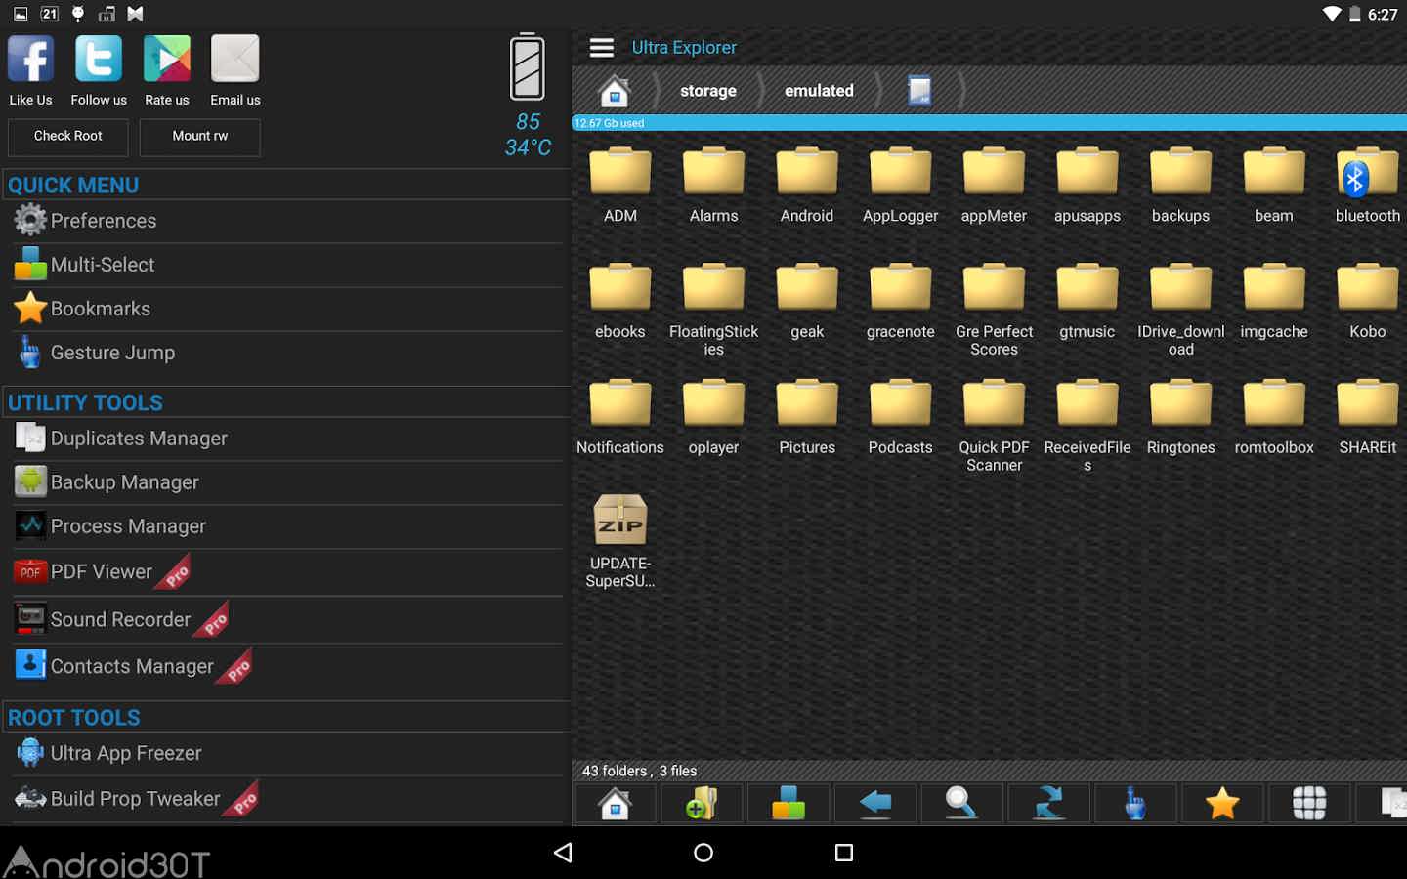1407x879 pixels.
Task: Open the Contacts Manager pro tool
Action: coord(286,667)
